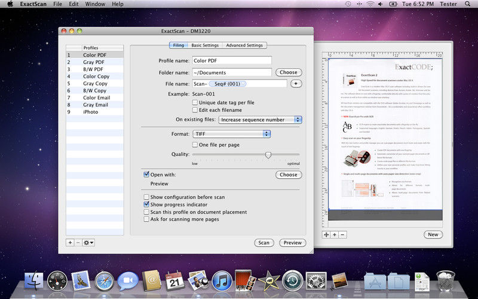Click the Wi-Fi status menu bar icon
Image resolution: width=478 pixels, height=299 pixels.
[370, 4]
